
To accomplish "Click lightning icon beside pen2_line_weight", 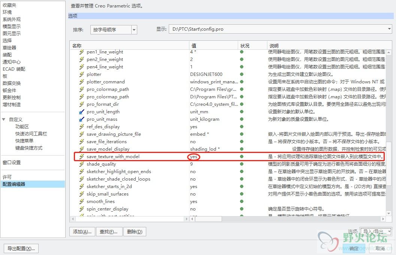I will pyautogui.click(x=82, y=59).
